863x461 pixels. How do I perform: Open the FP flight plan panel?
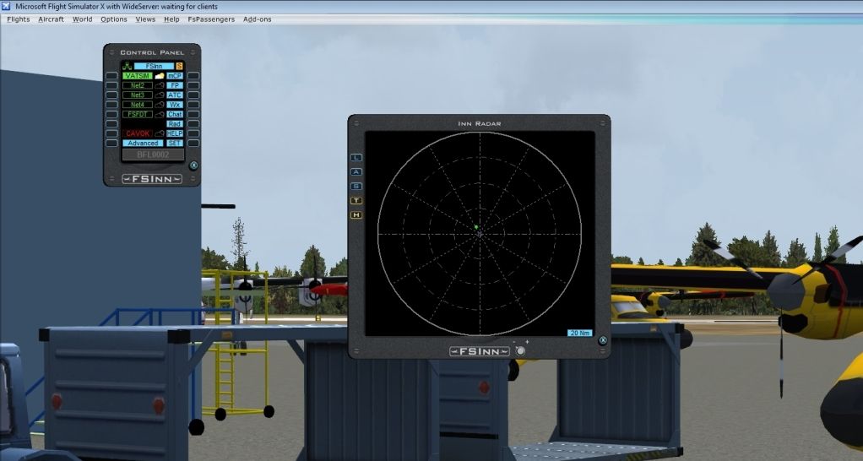175,85
